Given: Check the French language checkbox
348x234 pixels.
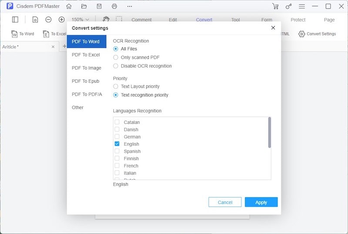Looking at the screenshot, I should (x=117, y=166).
